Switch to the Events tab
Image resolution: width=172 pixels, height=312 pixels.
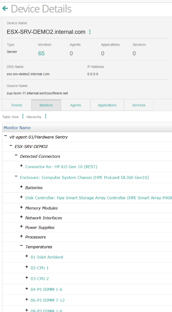[x=17, y=105]
